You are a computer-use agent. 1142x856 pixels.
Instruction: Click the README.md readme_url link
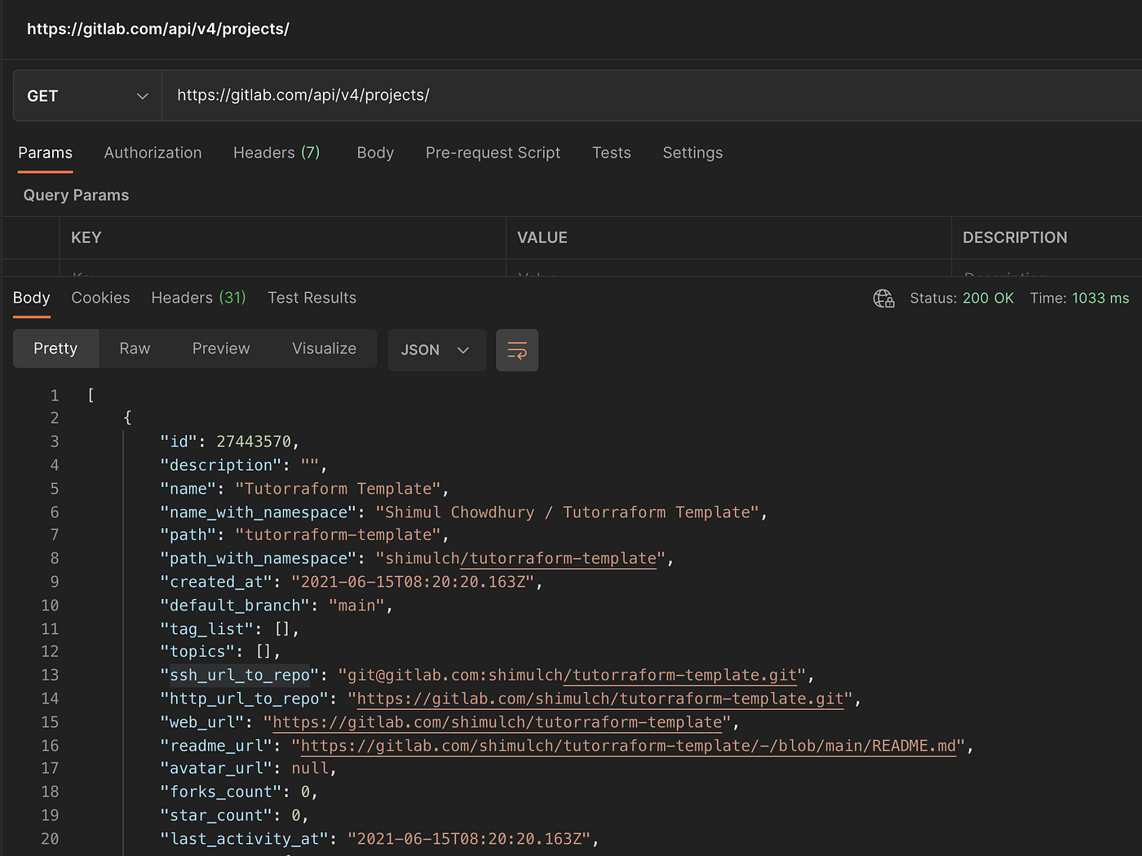(628, 745)
